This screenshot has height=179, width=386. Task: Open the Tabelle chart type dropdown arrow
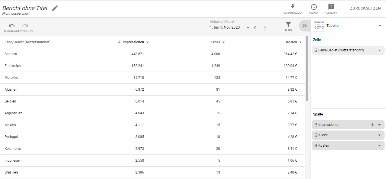pyautogui.click(x=380, y=26)
